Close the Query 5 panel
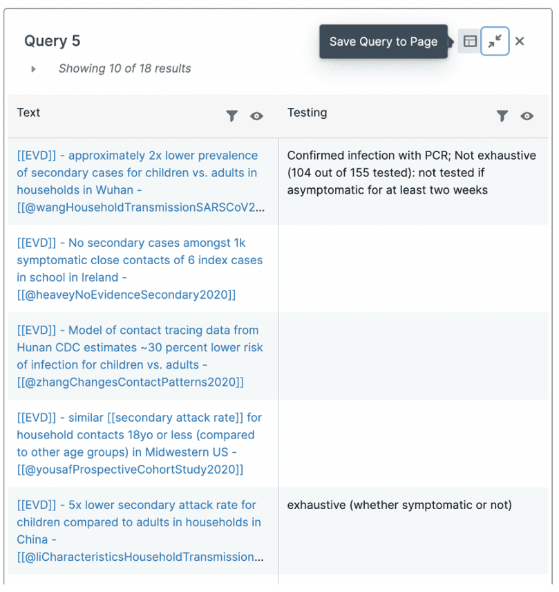Image resolution: width=559 pixels, height=592 pixels. pos(520,41)
